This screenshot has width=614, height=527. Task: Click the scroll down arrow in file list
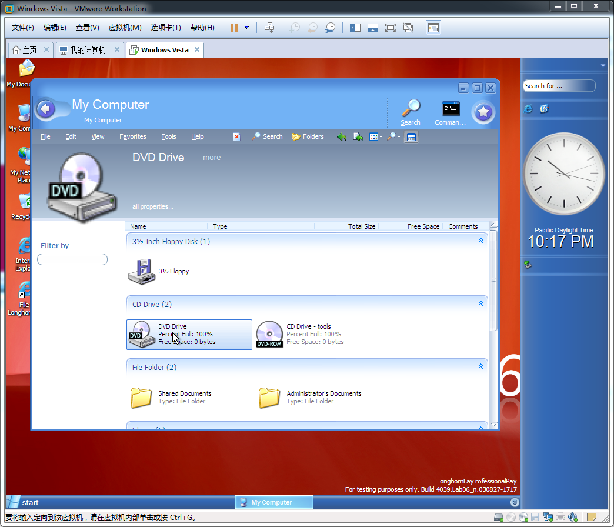[494, 424]
